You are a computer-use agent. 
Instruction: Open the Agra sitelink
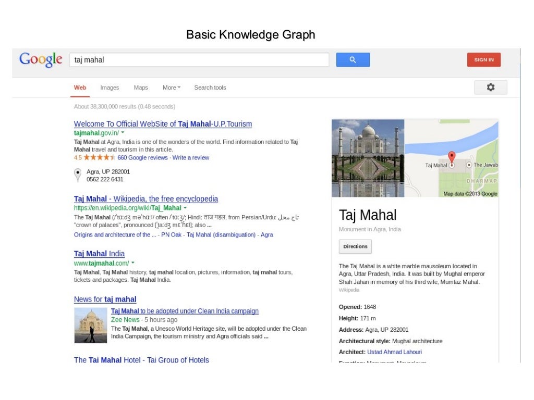point(266,235)
